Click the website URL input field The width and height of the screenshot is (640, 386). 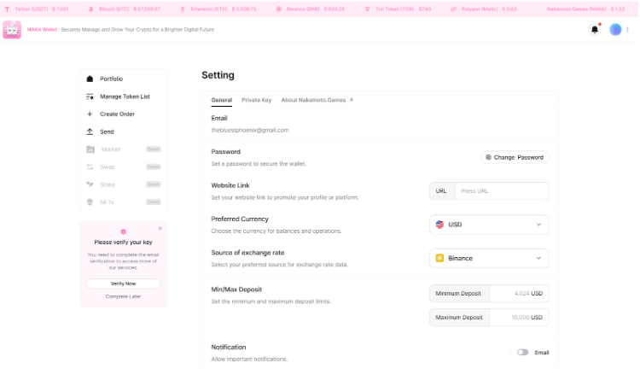501,191
